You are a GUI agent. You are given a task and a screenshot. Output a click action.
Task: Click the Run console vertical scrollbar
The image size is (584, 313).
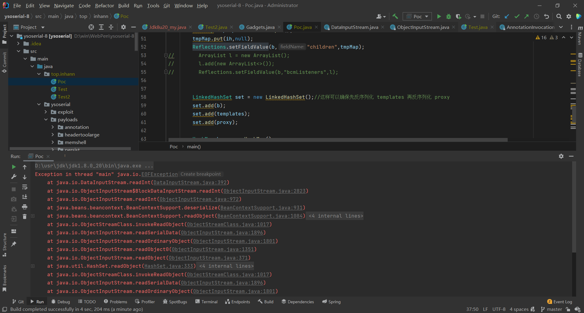pos(574,207)
